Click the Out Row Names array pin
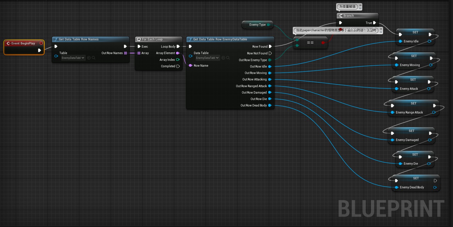The width and height of the screenshot is (453, 227). point(125,53)
